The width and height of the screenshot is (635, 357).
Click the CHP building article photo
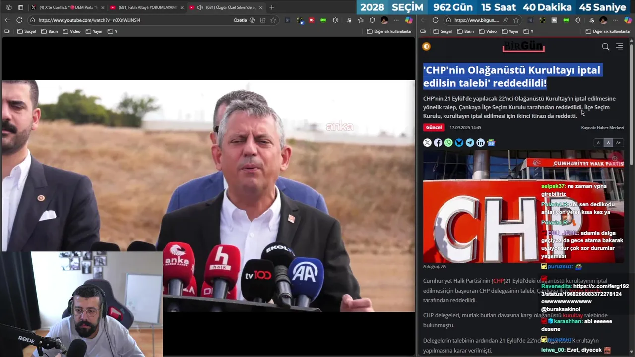point(523,206)
